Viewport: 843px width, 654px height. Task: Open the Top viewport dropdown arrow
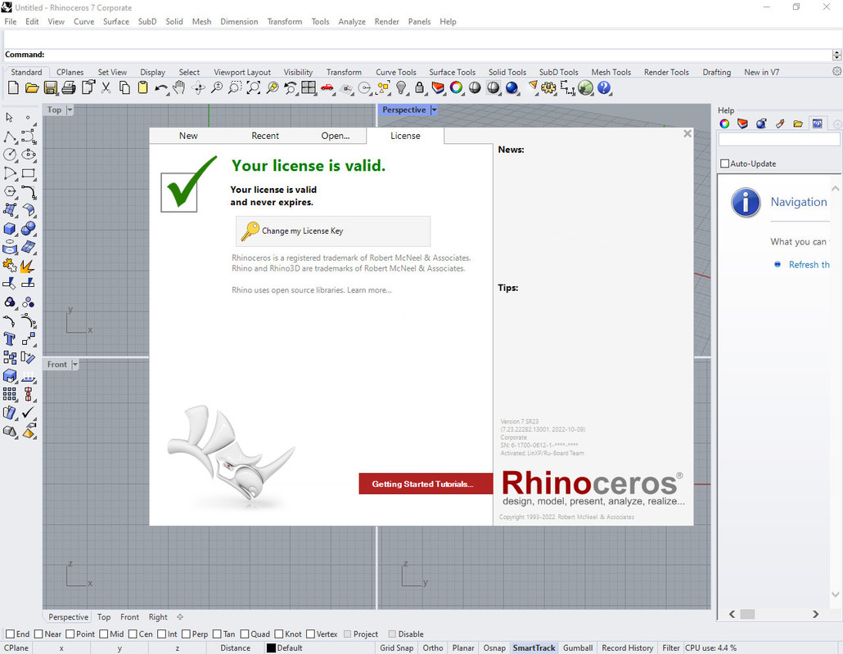70,110
